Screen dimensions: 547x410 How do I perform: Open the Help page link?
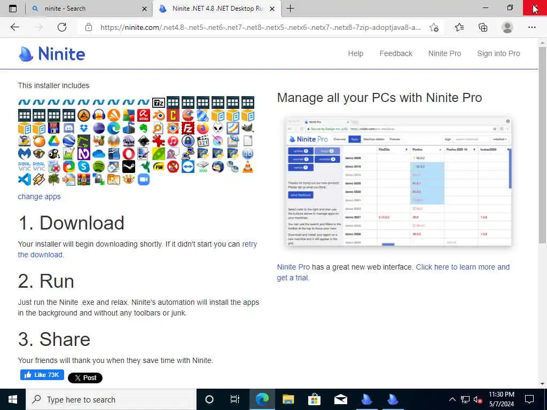[355, 53]
